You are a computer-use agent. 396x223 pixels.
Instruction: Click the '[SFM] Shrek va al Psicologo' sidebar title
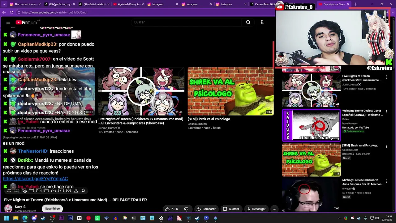tap(360, 146)
